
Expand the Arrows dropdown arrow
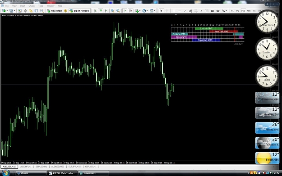point(226,11)
